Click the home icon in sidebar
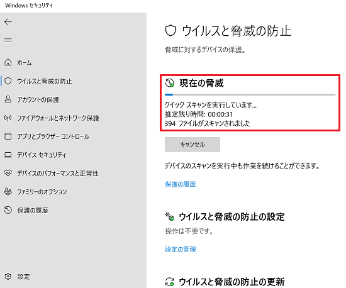Image resolution: width=346 pixels, height=288 pixels. (8, 63)
